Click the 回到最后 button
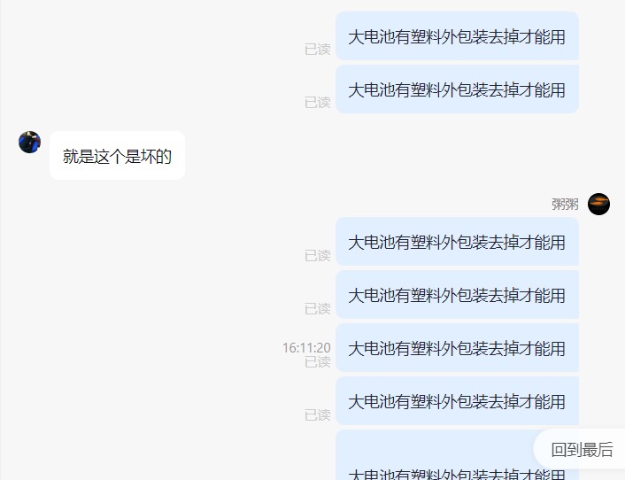 pyautogui.click(x=582, y=450)
